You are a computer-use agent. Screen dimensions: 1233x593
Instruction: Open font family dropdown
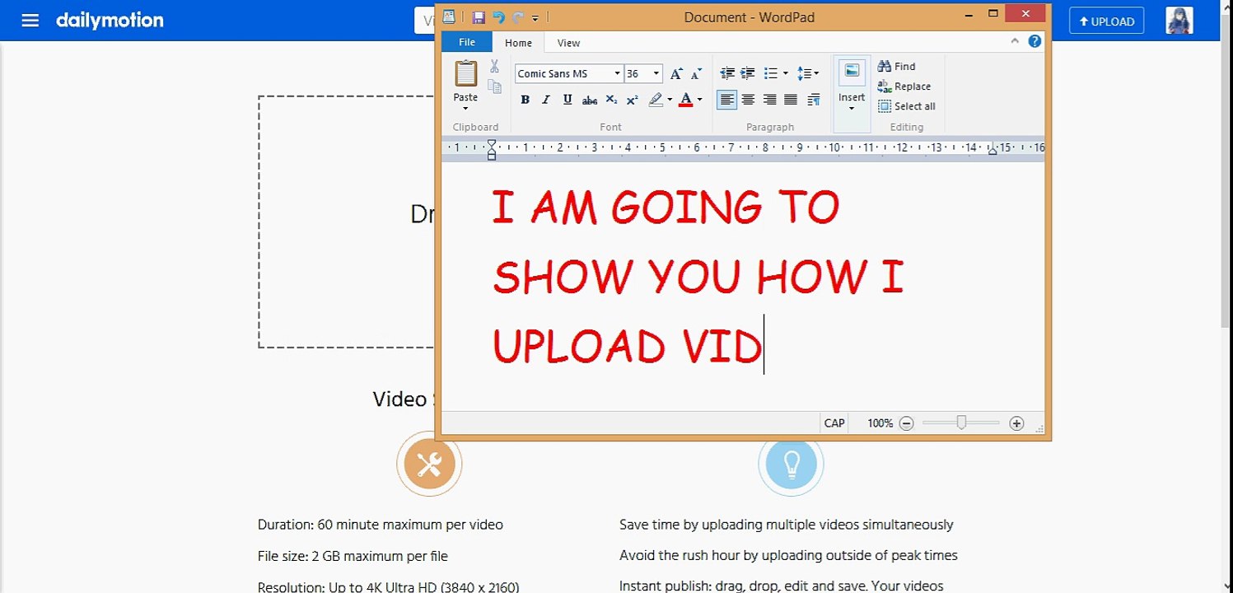click(x=617, y=73)
